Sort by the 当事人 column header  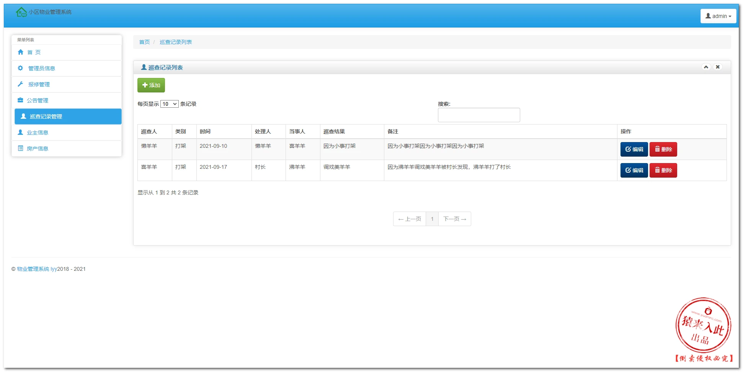[x=303, y=131]
